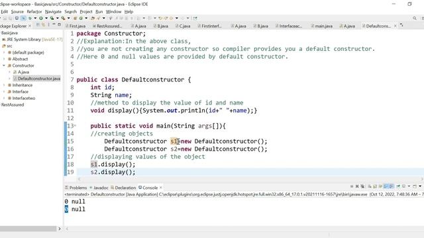The height and width of the screenshot is (238, 424).
Task: Show the hidden editor tabs list
Action: click(401, 25)
